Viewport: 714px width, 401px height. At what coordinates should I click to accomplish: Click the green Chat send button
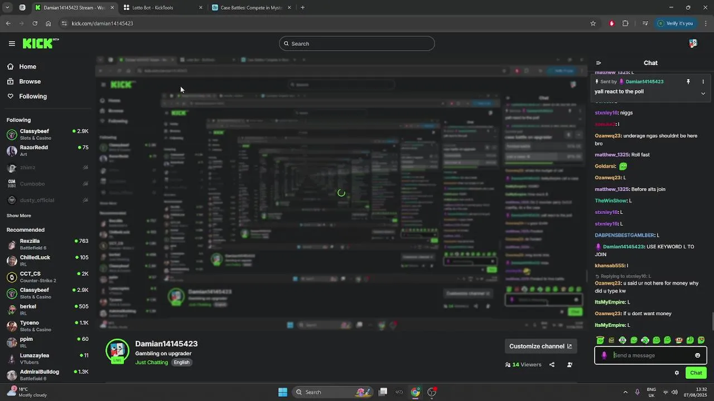coord(696,373)
